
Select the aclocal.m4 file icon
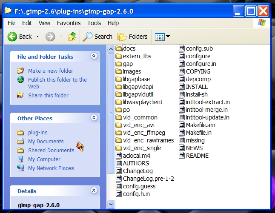[x=119, y=155]
